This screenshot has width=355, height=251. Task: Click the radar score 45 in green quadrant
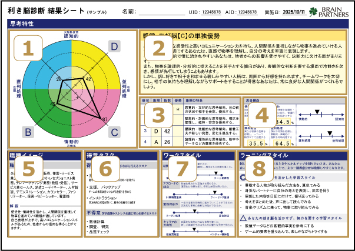click(52, 104)
